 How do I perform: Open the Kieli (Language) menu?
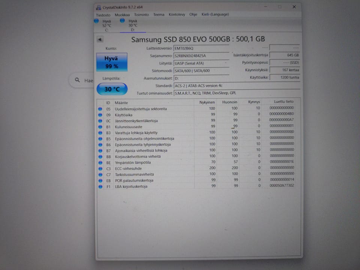(x=215, y=15)
